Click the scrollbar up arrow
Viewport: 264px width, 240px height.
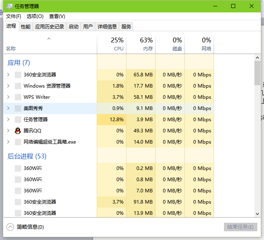pyautogui.click(x=257, y=58)
